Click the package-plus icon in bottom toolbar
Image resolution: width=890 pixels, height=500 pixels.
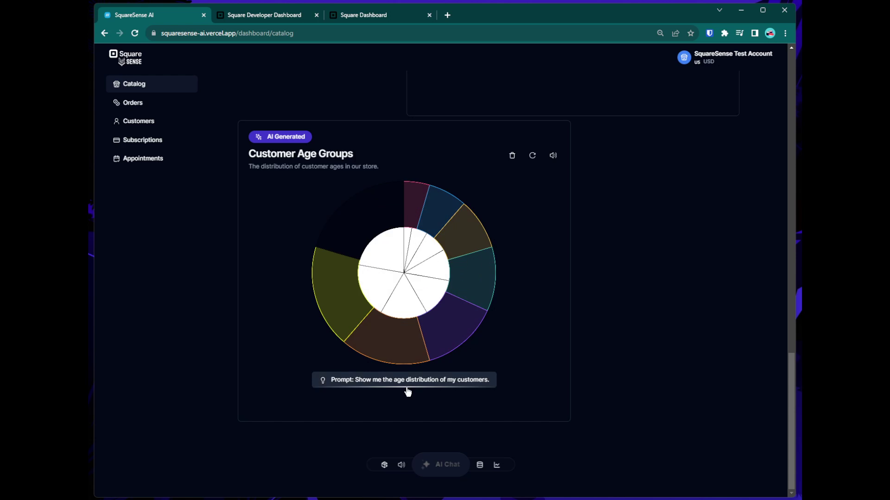point(384,465)
